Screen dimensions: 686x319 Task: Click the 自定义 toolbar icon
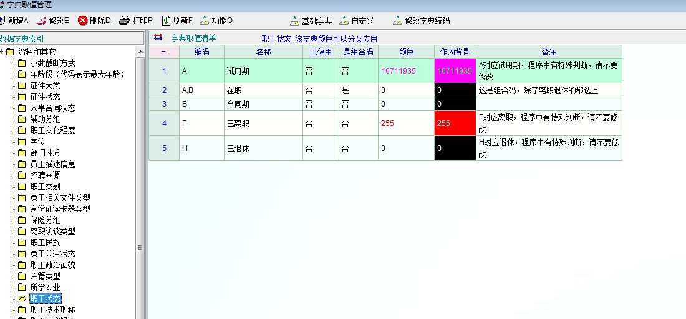(344, 21)
